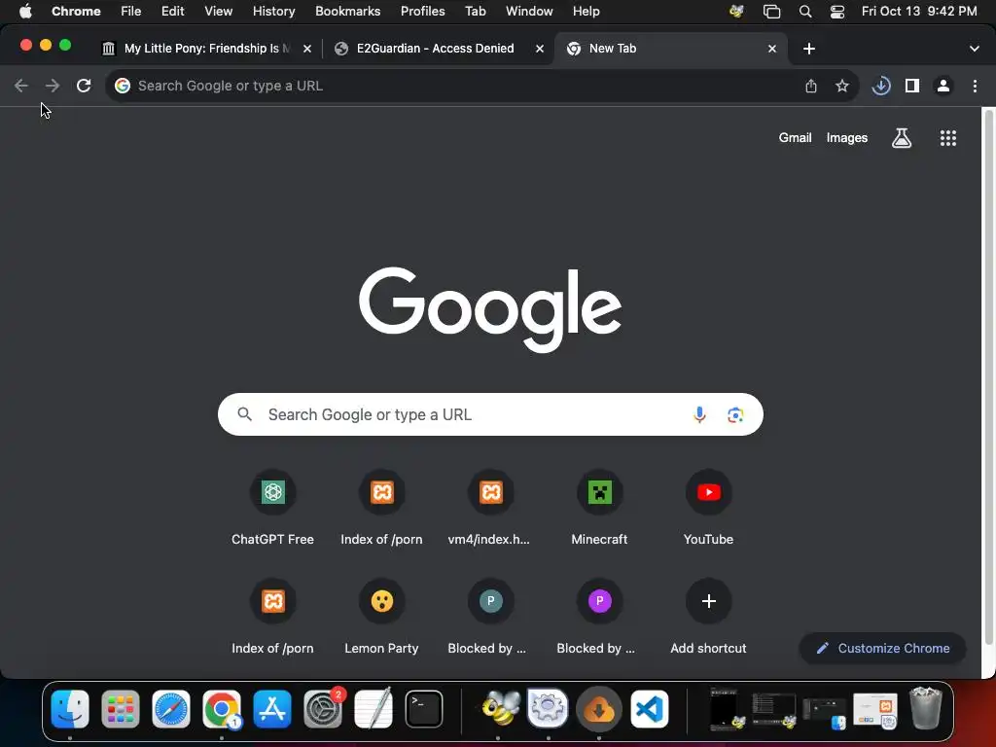Open the File menu
Image resolution: width=996 pixels, height=747 pixels.
click(131, 12)
